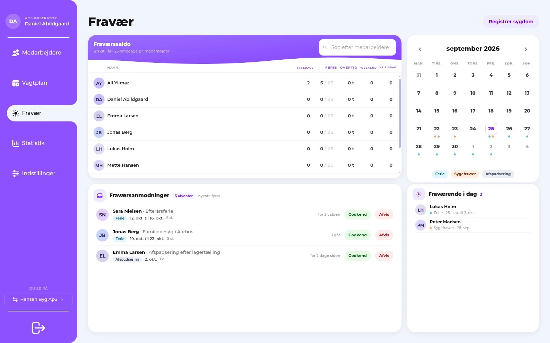Viewport: 550px width, 343px height.
Task: Click the swap icon beside Hansen Byg ApS
Action: [x=15, y=299]
